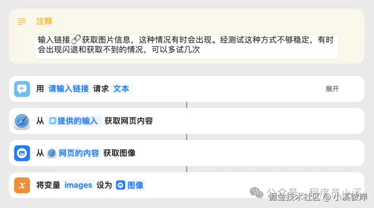The height and width of the screenshot is (208, 374).
Task: Select the 获取网页内容 action row
Action: [208, 121]
